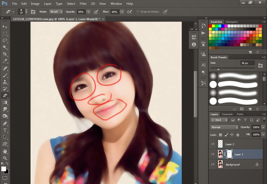Open the Filter menu

(x=83, y=4)
